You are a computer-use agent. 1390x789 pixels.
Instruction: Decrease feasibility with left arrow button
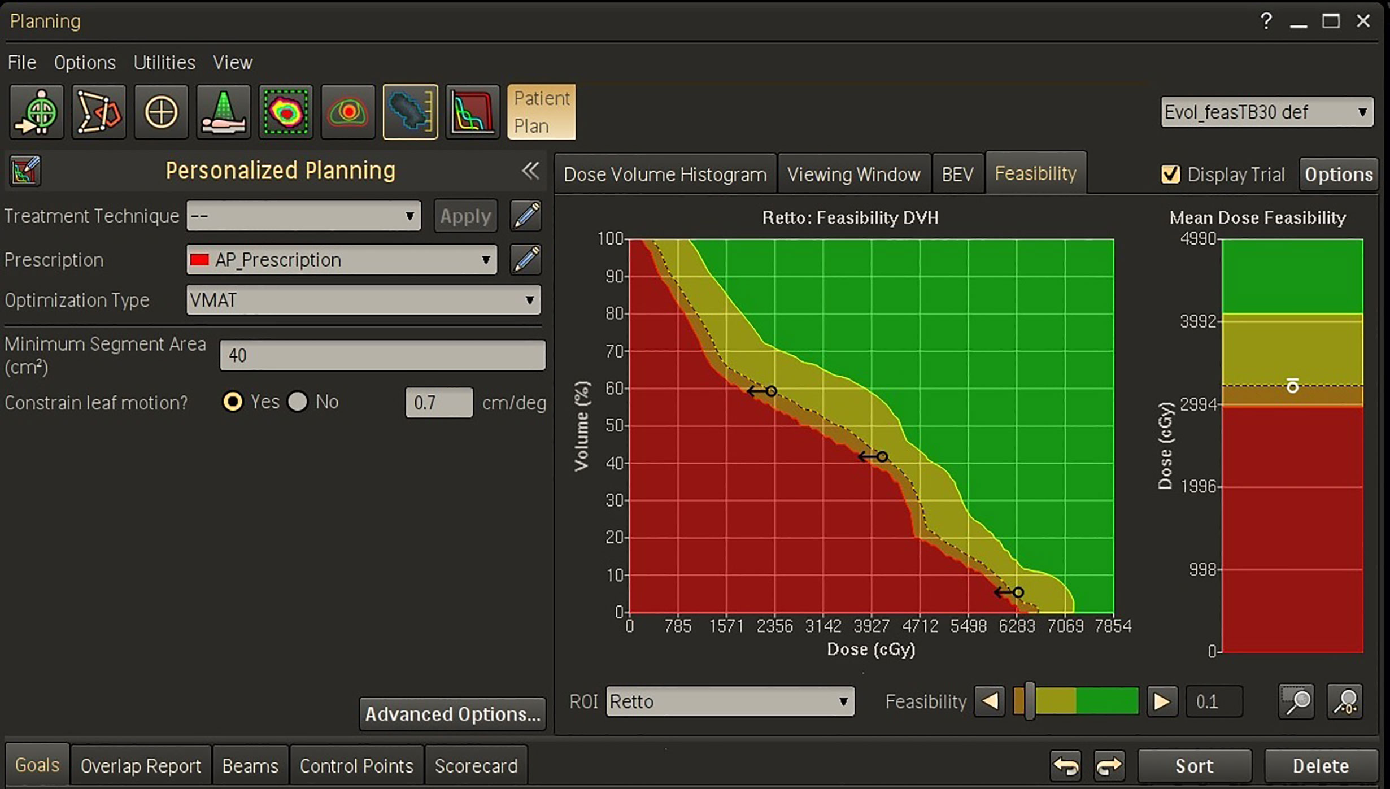click(x=990, y=701)
